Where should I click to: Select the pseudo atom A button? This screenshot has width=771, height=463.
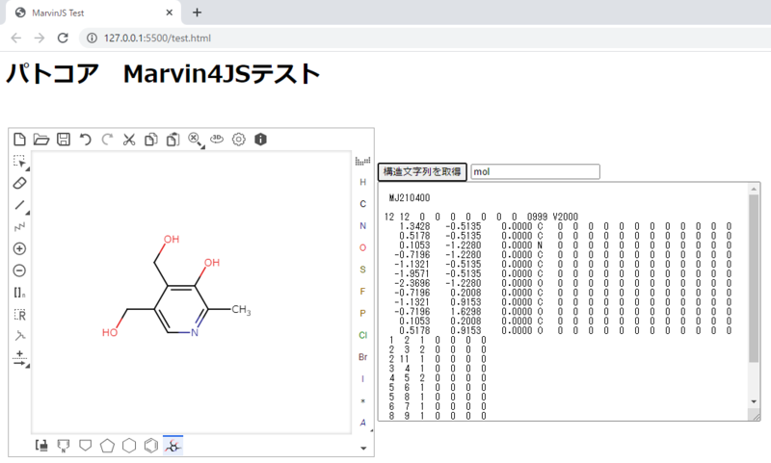tap(363, 423)
